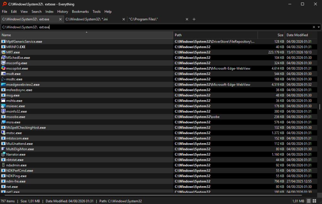Click the Everything magnifier icon in title bar

4,4
